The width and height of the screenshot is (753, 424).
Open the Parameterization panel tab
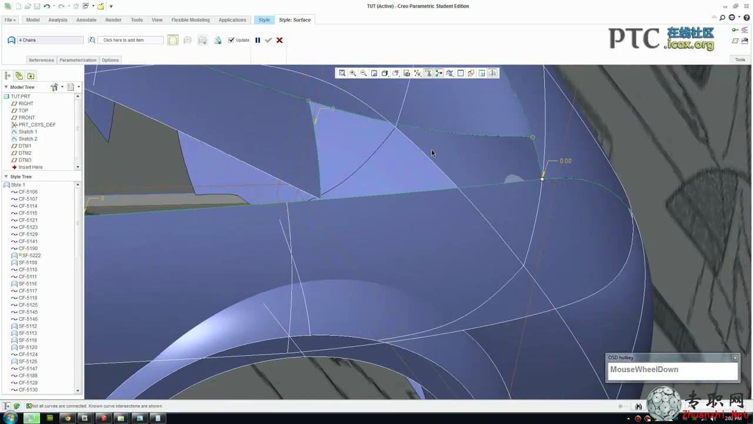[78, 60]
